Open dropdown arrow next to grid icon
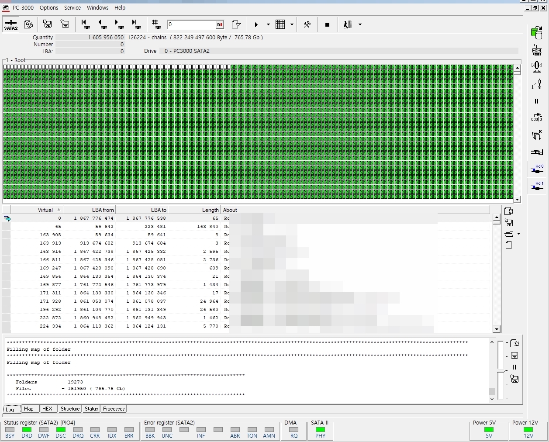The height and width of the screenshot is (442, 549). click(292, 24)
